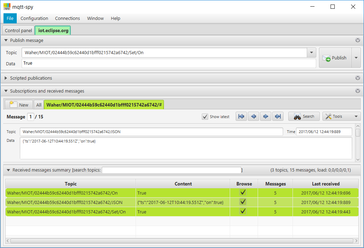
Task: Click the search topics input field
Action: pos(172,170)
